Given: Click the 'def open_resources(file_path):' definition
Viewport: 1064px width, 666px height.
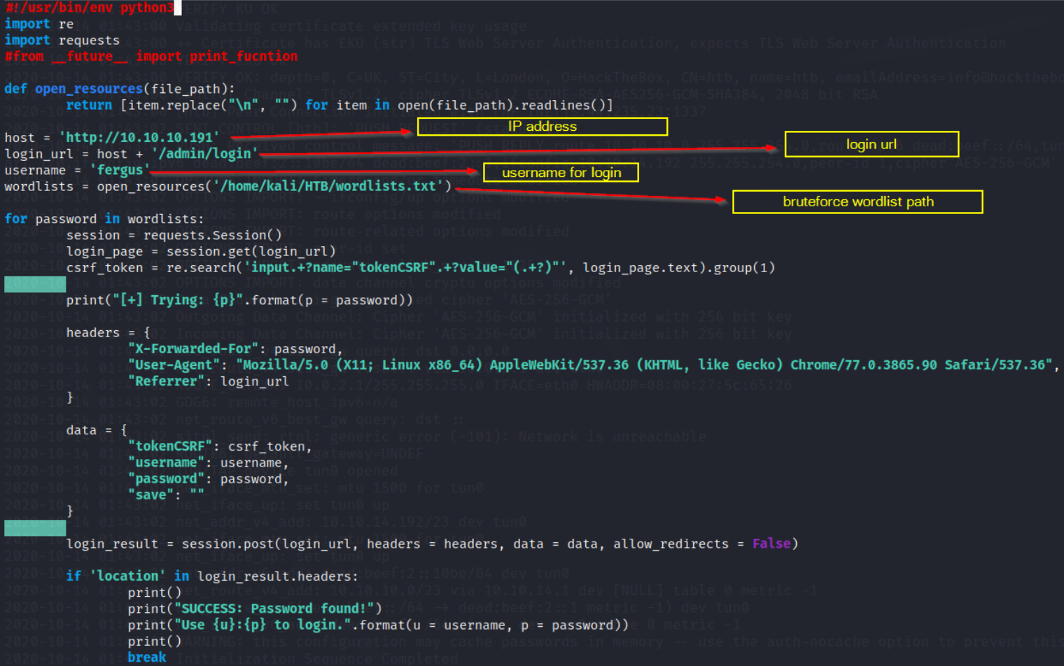Looking at the screenshot, I should coord(120,89).
